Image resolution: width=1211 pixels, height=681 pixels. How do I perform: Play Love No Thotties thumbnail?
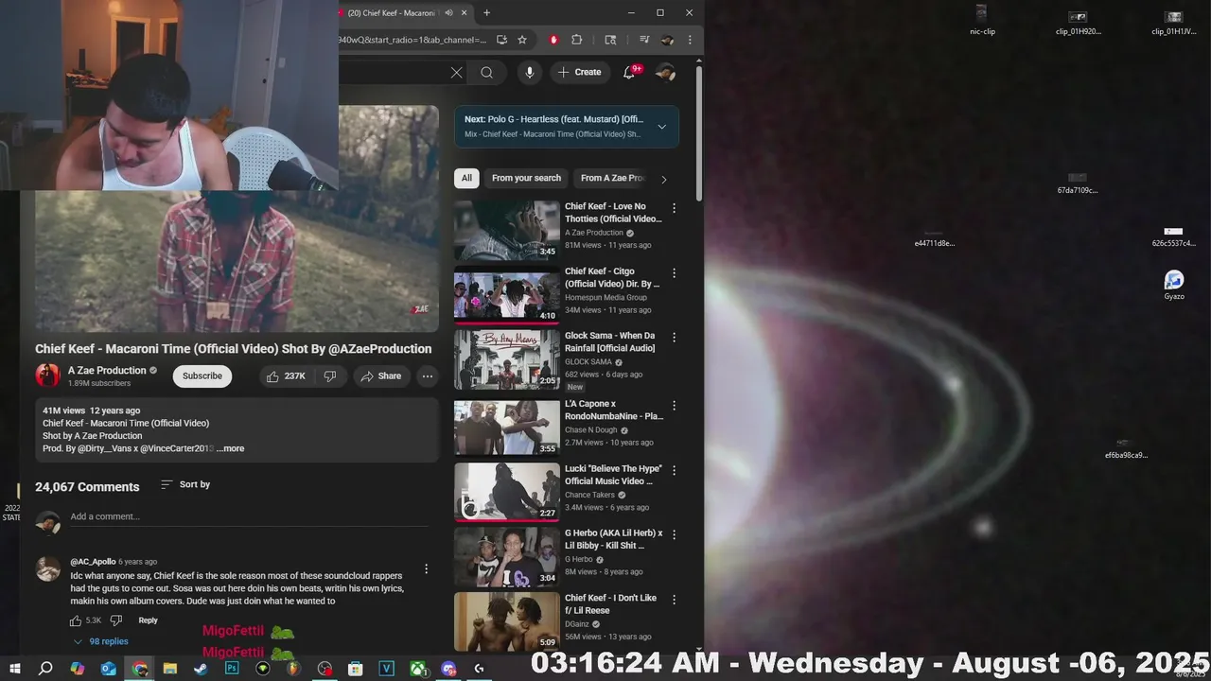[507, 230]
